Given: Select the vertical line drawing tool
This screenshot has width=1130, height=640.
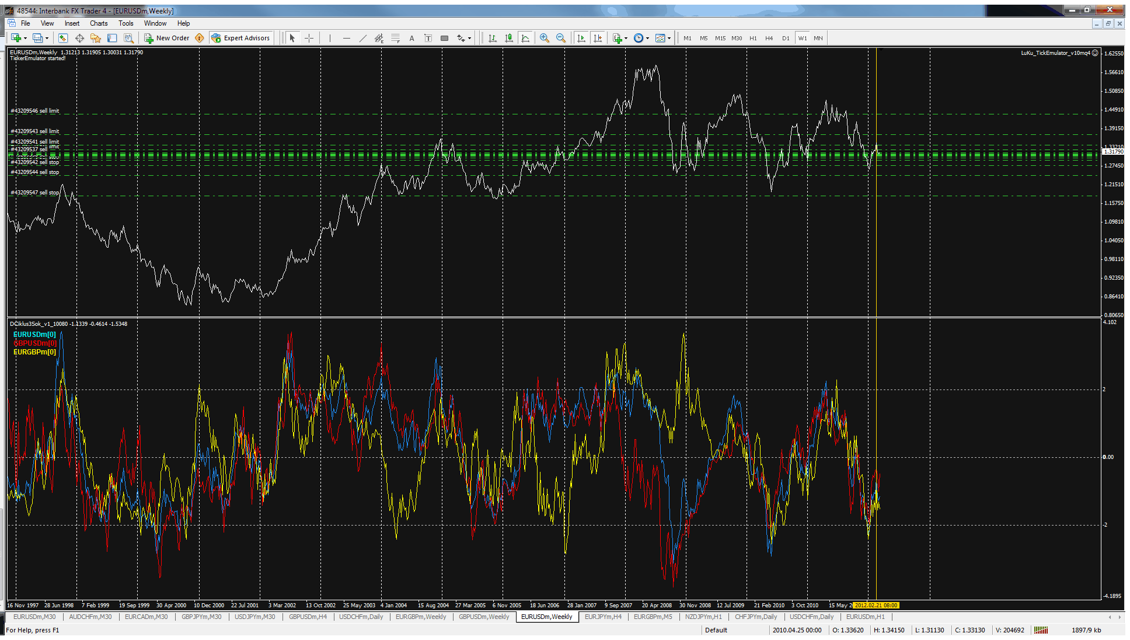Looking at the screenshot, I should pyautogui.click(x=330, y=38).
